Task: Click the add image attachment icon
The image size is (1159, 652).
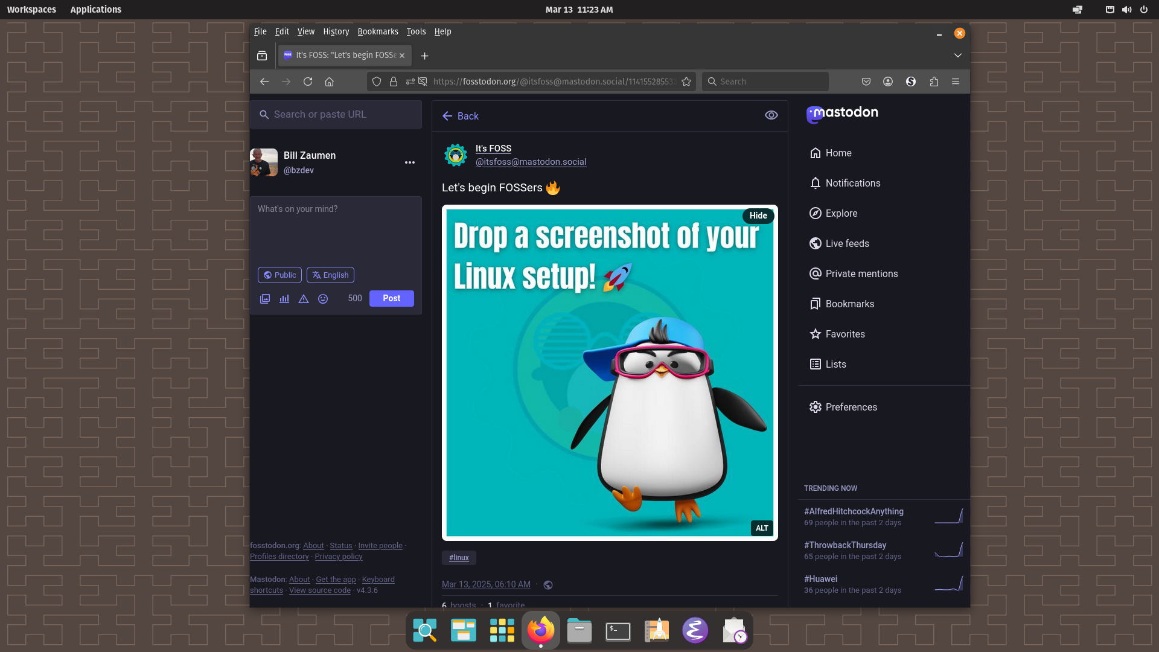Action: (x=265, y=299)
